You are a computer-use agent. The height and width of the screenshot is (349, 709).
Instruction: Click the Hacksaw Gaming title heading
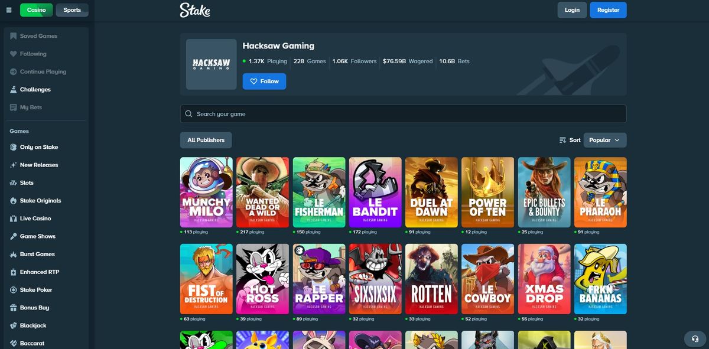(278, 45)
